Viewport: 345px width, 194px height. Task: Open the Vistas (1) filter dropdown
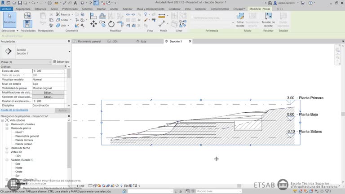click(x=49, y=62)
